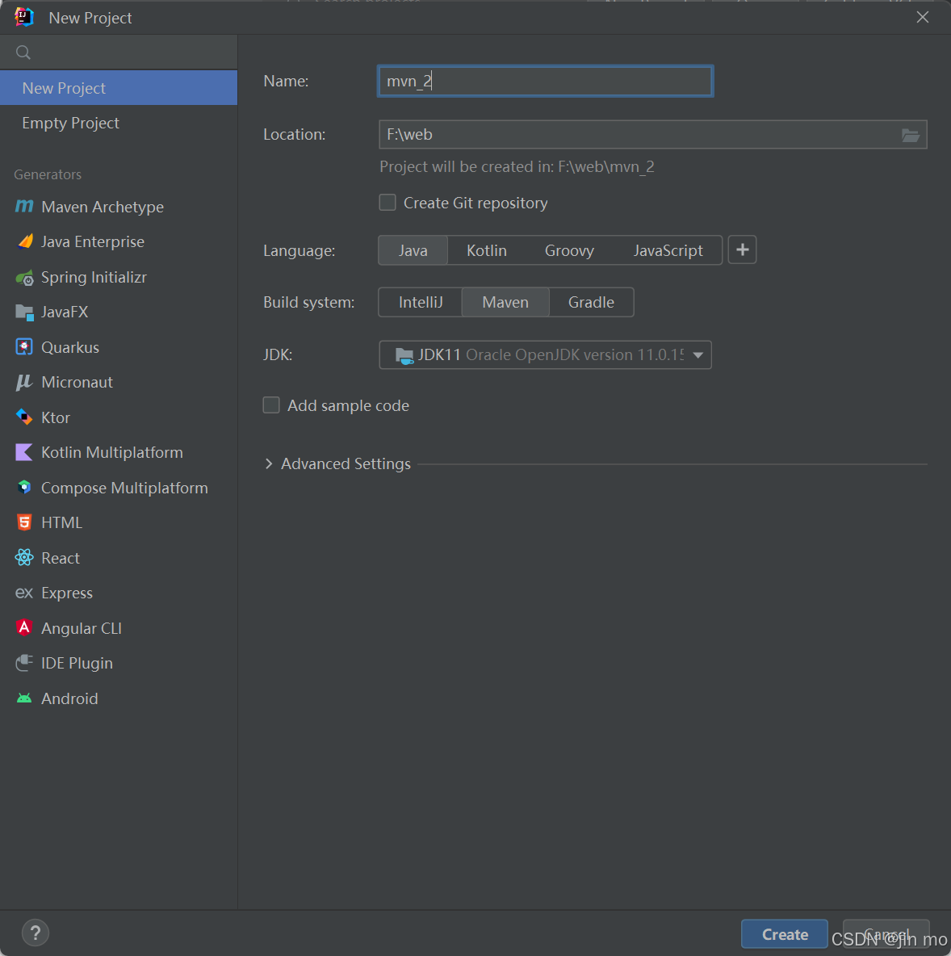Click the Java Enterprise icon
The image size is (951, 956).
[x=25, y=241]
